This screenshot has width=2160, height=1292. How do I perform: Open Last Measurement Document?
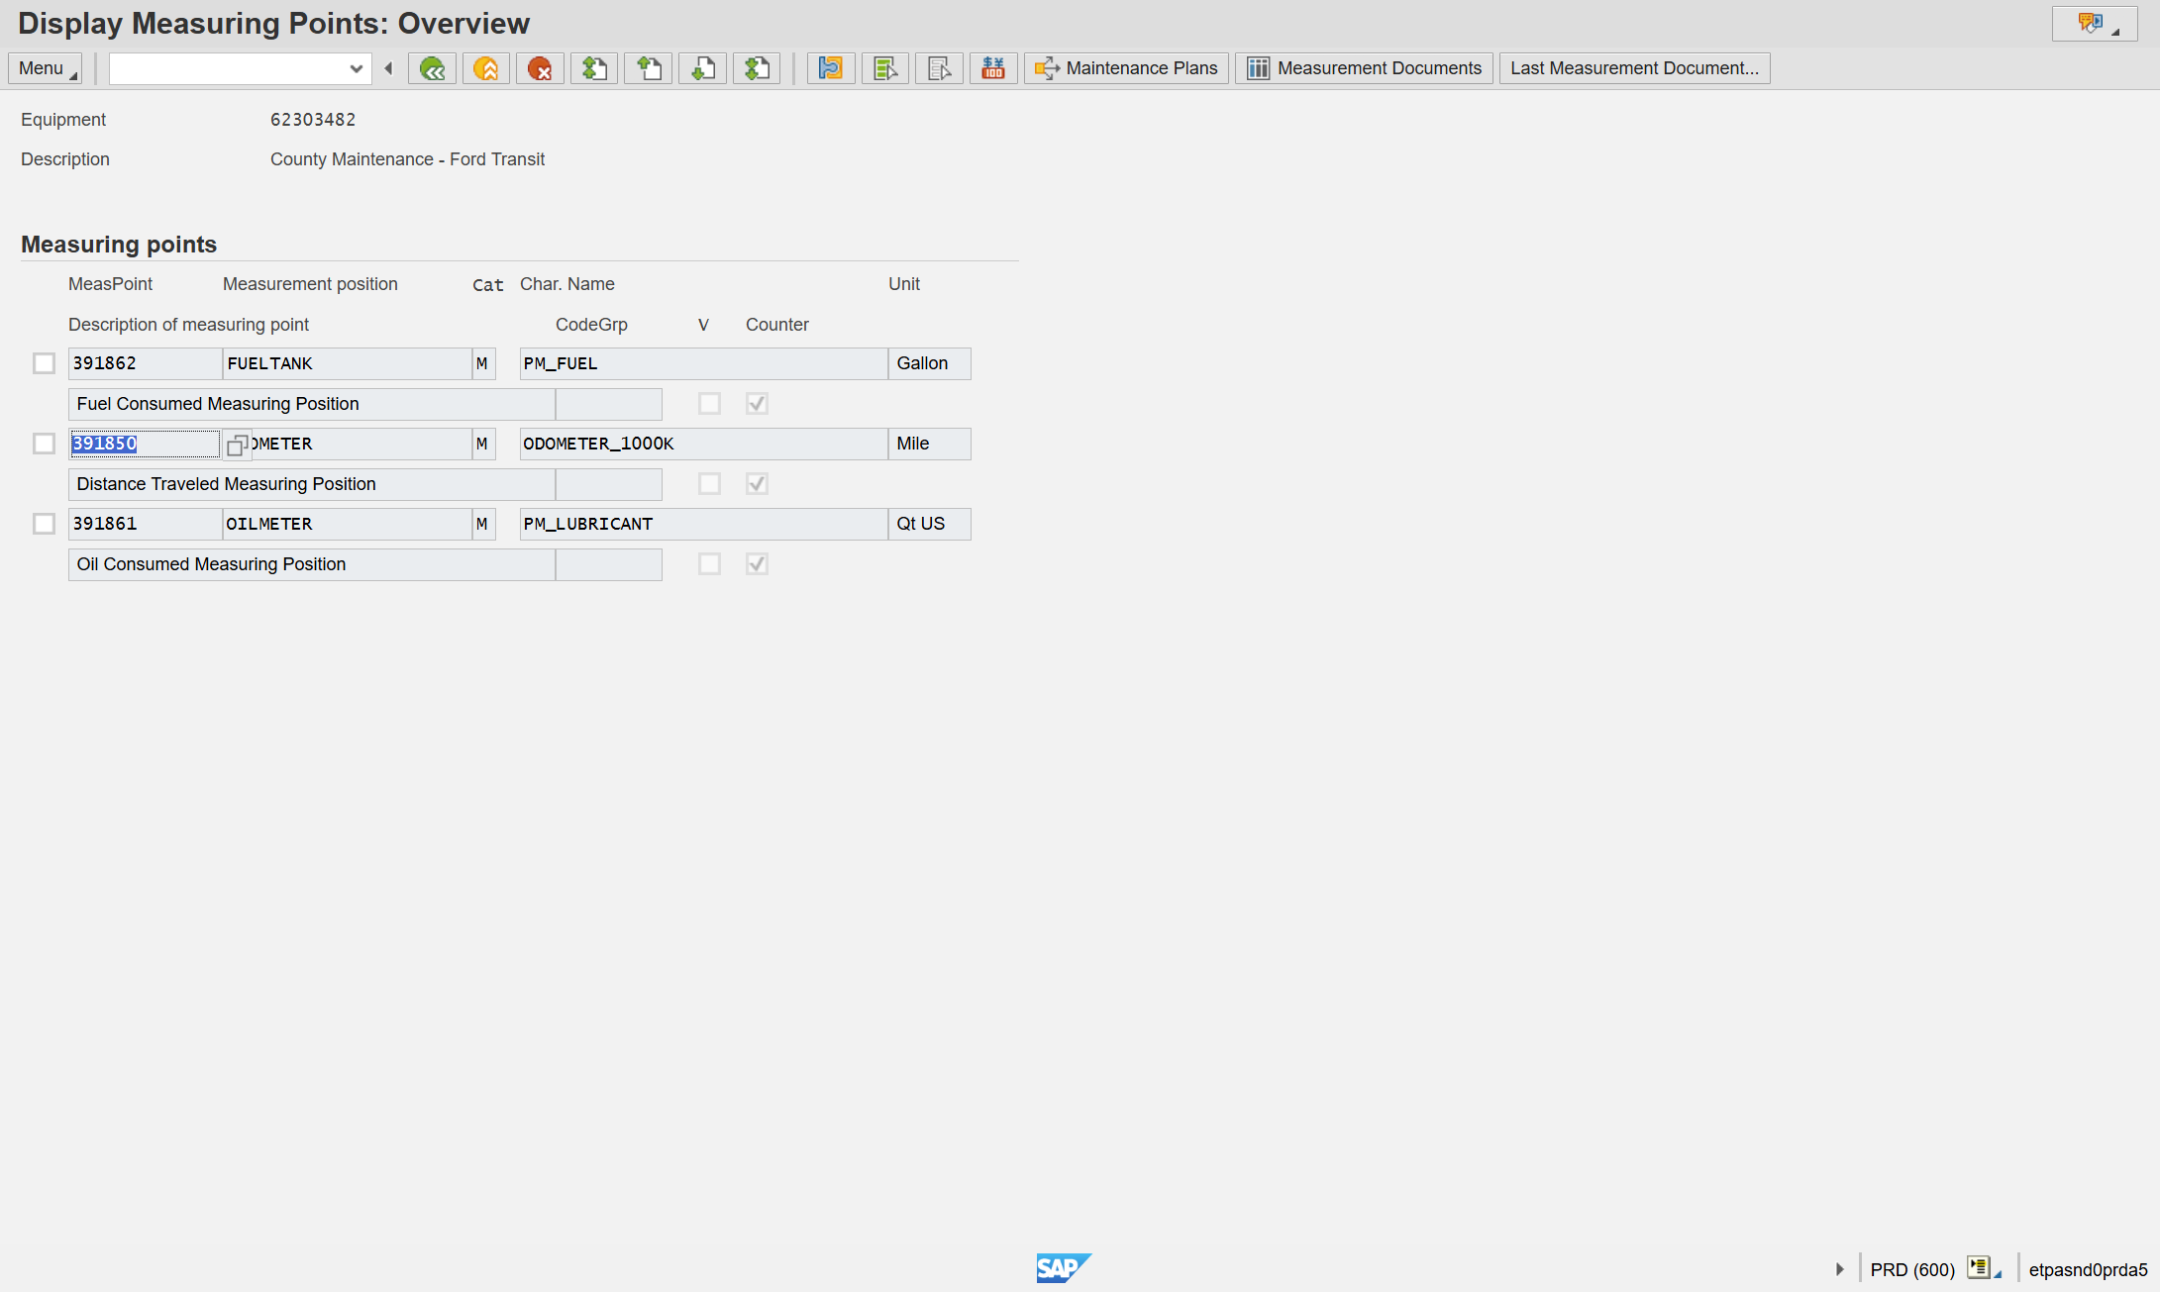tap(1634, 68)
